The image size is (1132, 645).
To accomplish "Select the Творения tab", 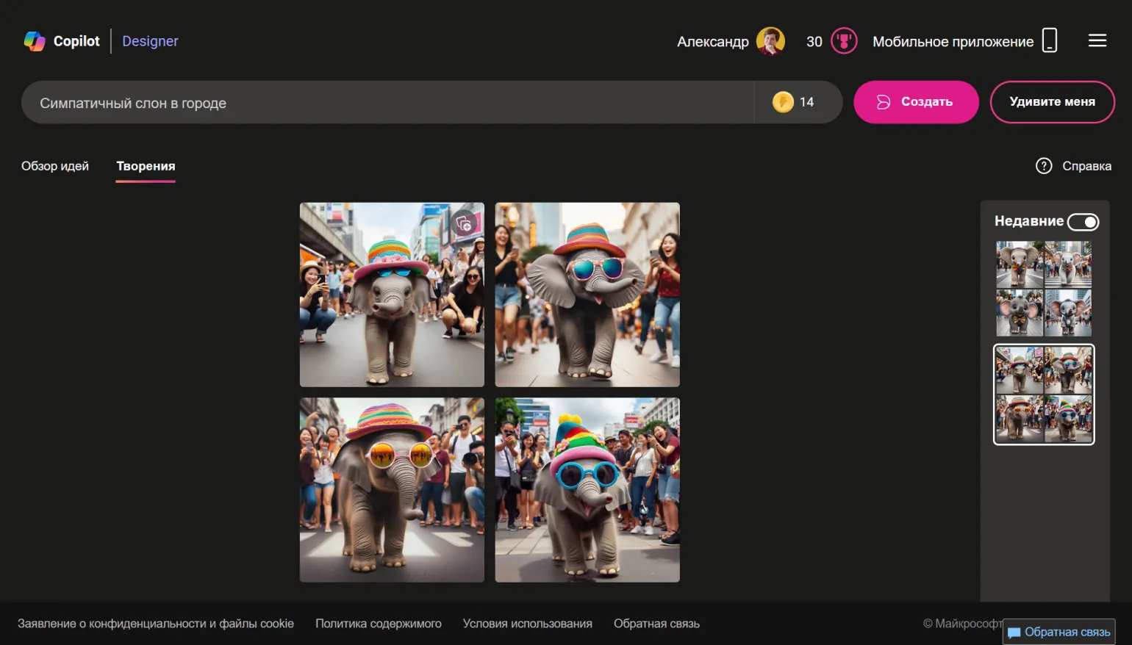I will (146, 166).
